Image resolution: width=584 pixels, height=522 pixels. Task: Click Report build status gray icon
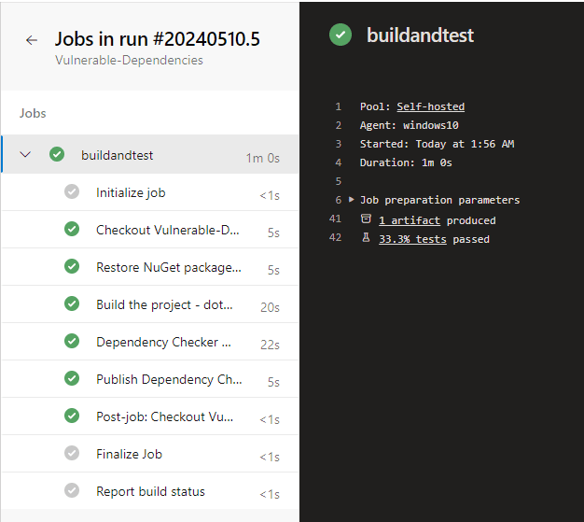tap(72, 490)
